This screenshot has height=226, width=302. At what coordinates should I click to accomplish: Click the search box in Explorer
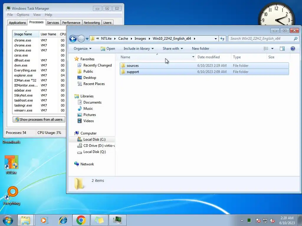coord(261,39)
